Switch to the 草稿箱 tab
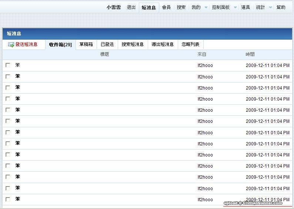 coord(86,44)
